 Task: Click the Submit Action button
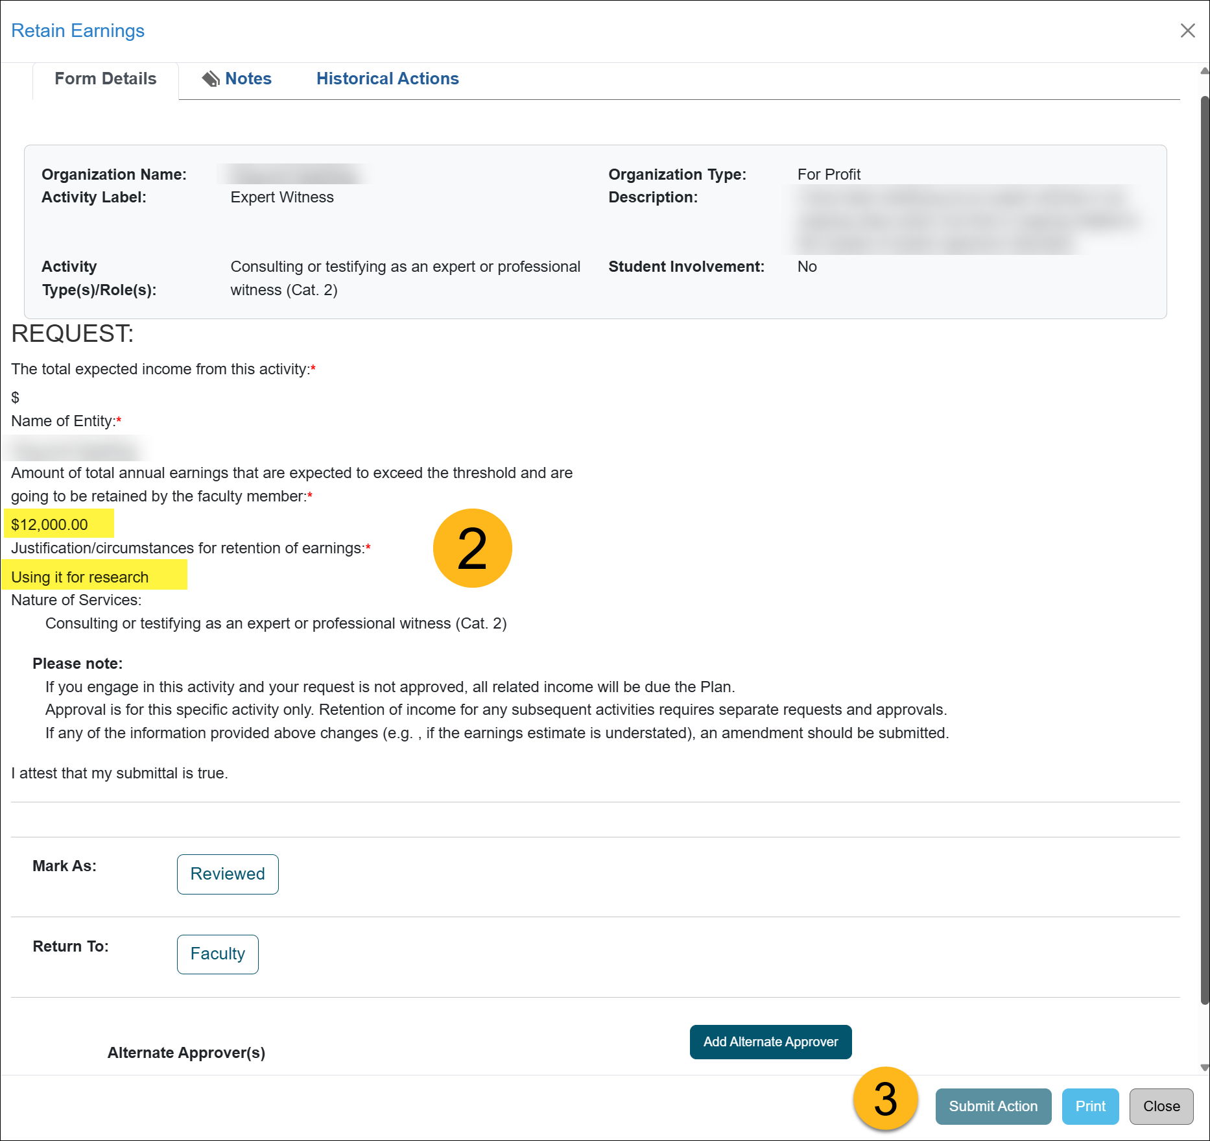(993, 1106)
